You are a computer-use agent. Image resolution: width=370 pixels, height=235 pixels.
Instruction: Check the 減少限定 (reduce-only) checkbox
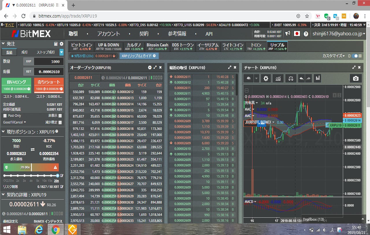pyautogui.click(x=60, y=122)
